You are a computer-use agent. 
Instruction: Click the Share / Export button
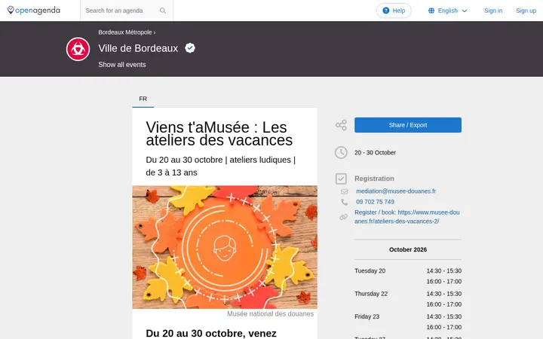coord(408,125)
